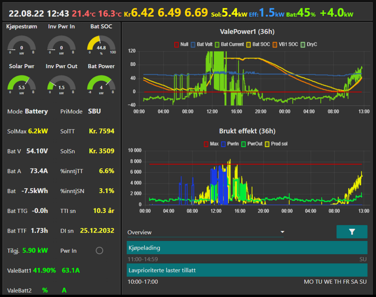Click the Kjøpestrøm gauge
The image size is (376, 297).
22,44
